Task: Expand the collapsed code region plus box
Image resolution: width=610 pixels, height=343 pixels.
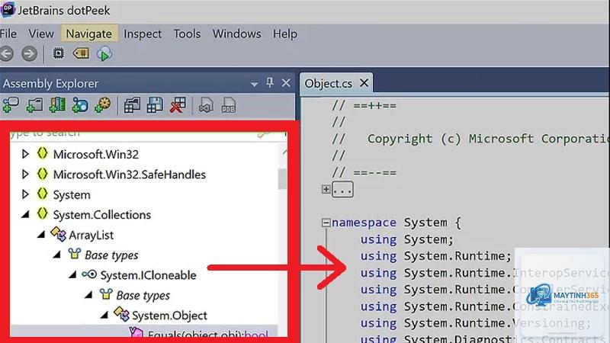Action: click(x=326, y=189)
